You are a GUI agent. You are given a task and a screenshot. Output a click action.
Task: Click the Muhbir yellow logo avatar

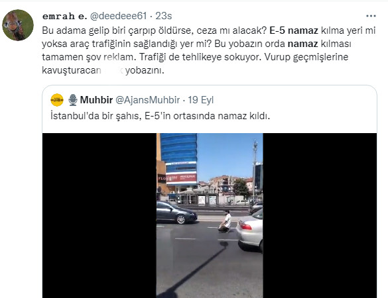(x=57, y=100)
